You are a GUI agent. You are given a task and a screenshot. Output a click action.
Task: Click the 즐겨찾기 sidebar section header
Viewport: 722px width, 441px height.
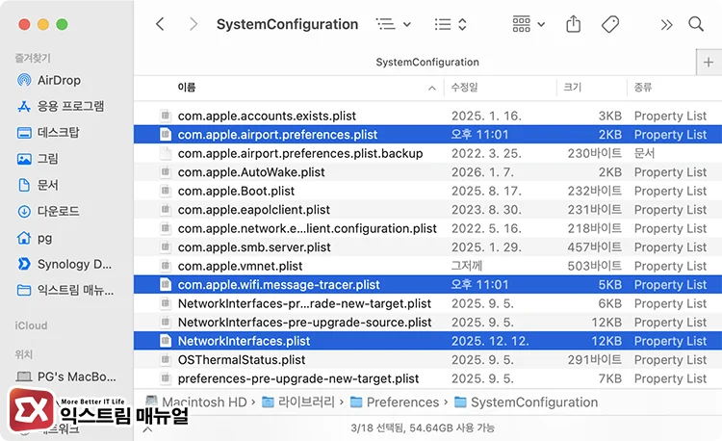click(32, 58)
